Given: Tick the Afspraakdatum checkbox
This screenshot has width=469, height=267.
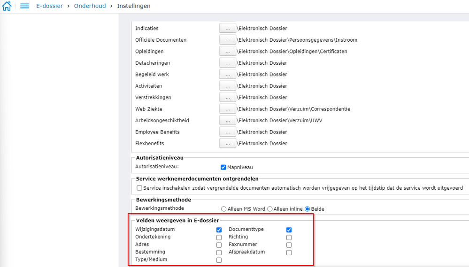Looking at the screenshot, I should click(x=289, y=252).
